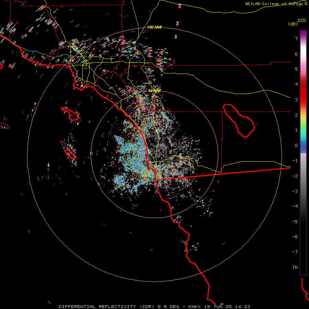Viewport: 309px width, 309px height.
Task: Click the 2 value on color scale
Action: [296, 115]
